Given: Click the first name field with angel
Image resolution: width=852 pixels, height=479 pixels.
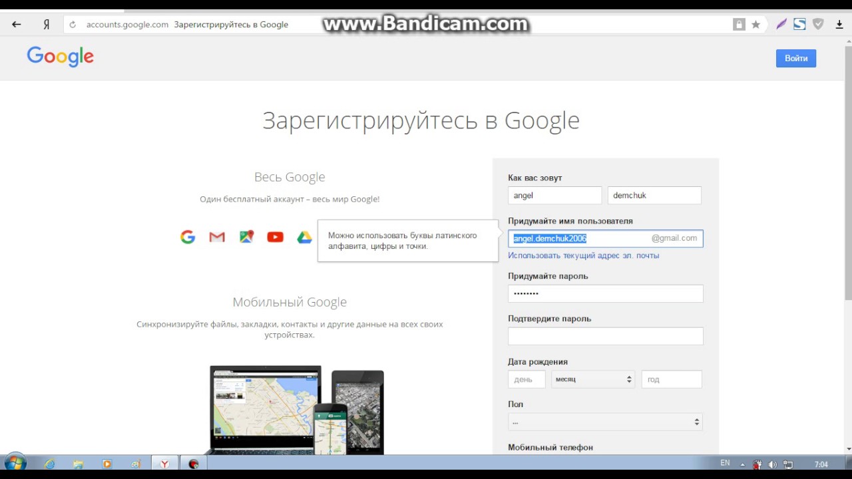Looking at the screenshot, I should coord(555,195).
